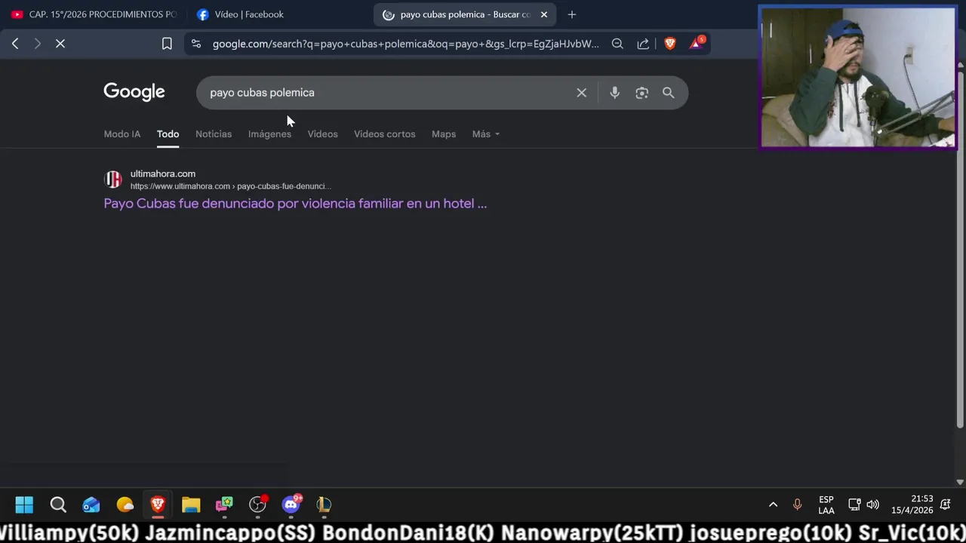Go back to previous page
Viewport: 966px width, 543px height.
click(x=15, y=44)
